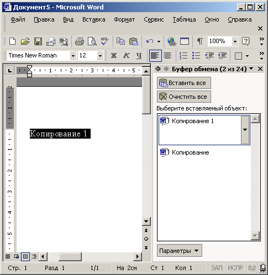Expand the dropdown arrow on Копирование 1 item
Screen dimensions: 268x275
[x=245, y=130]
